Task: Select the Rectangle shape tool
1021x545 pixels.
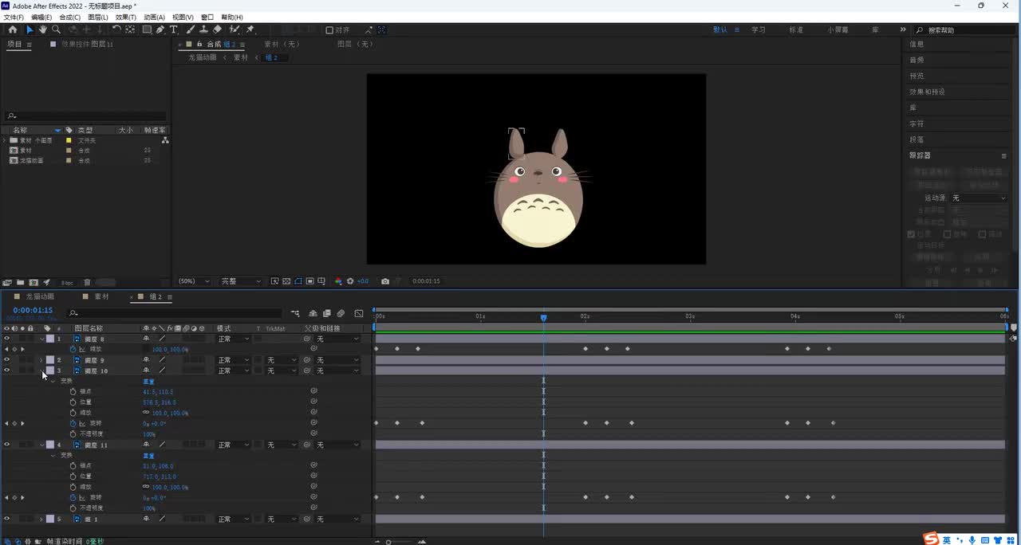Action: (147, 29)
